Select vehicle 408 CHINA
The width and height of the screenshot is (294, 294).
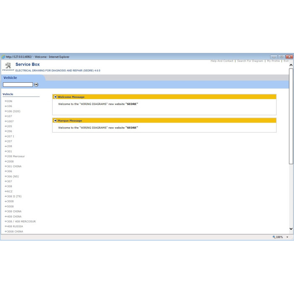(x=14, y=217)
